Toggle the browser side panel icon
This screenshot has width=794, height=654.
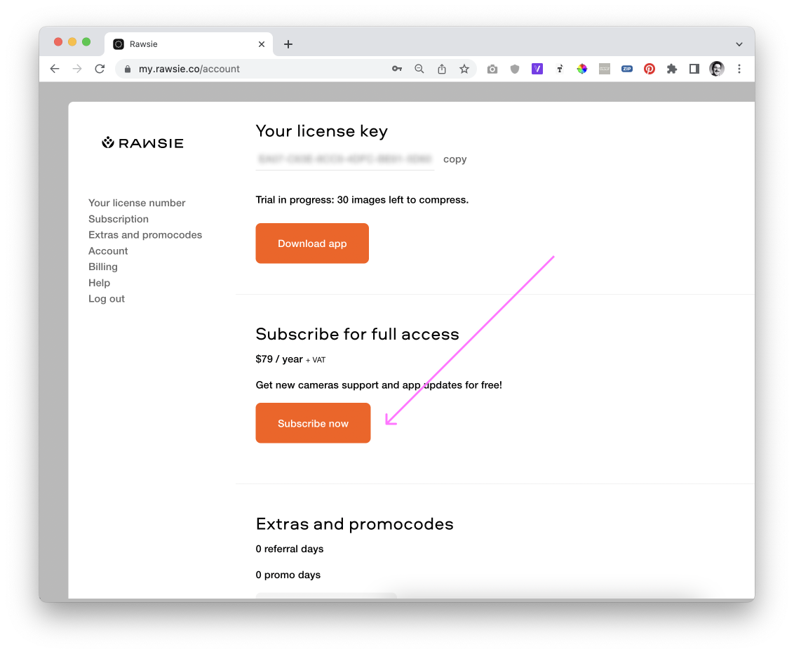tap(694, 69)
